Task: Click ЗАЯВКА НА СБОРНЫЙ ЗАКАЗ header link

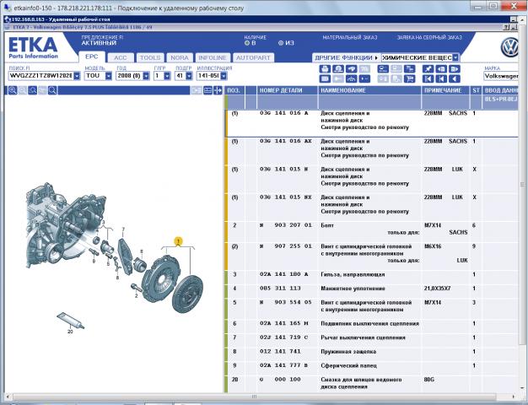Action: (429, 37)
